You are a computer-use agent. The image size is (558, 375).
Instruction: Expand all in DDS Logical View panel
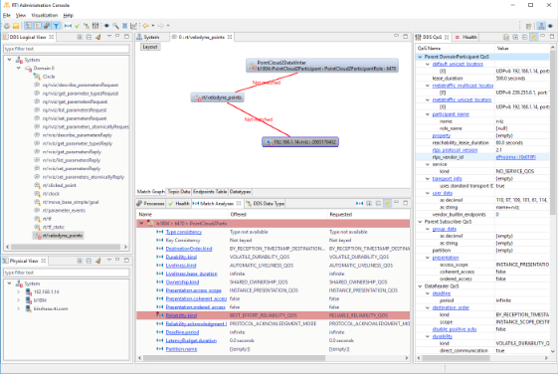(81, 37)
